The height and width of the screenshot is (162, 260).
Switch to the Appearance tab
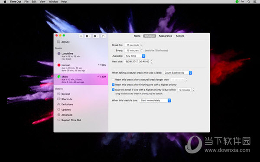click(x=165, y=36)
